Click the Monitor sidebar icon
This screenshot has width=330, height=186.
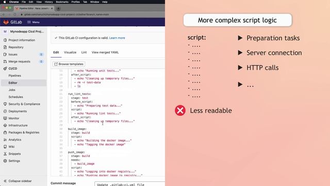5,118
